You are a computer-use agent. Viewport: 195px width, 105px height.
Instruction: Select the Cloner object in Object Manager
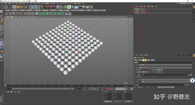pos(138,9)
